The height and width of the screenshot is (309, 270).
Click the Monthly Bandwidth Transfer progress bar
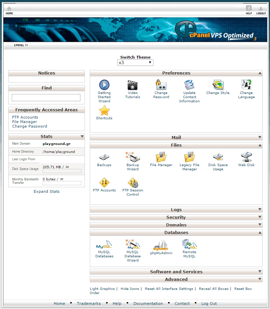pyautogui.click(x=62, y=183)
